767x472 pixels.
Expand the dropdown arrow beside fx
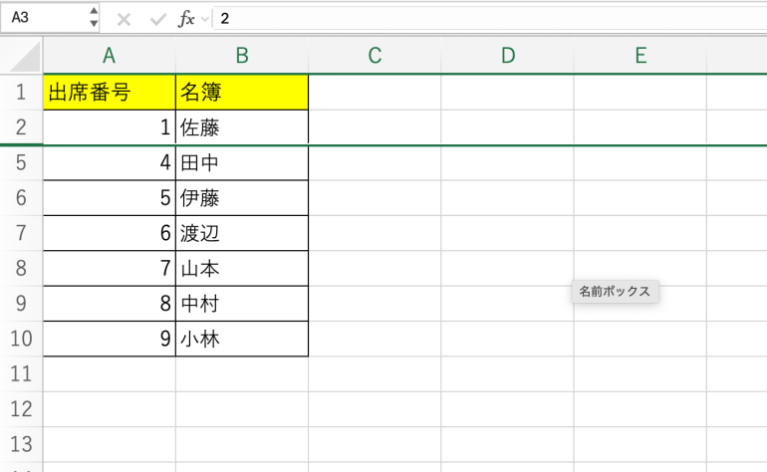coord(205,19)
